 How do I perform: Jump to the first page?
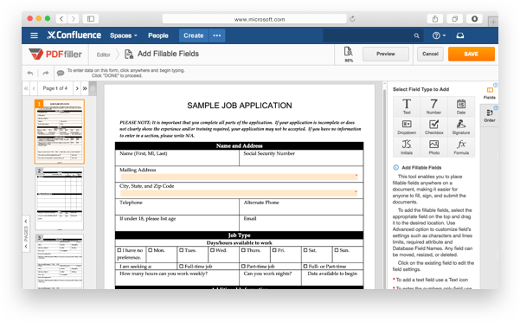click(x=26, y=88)
